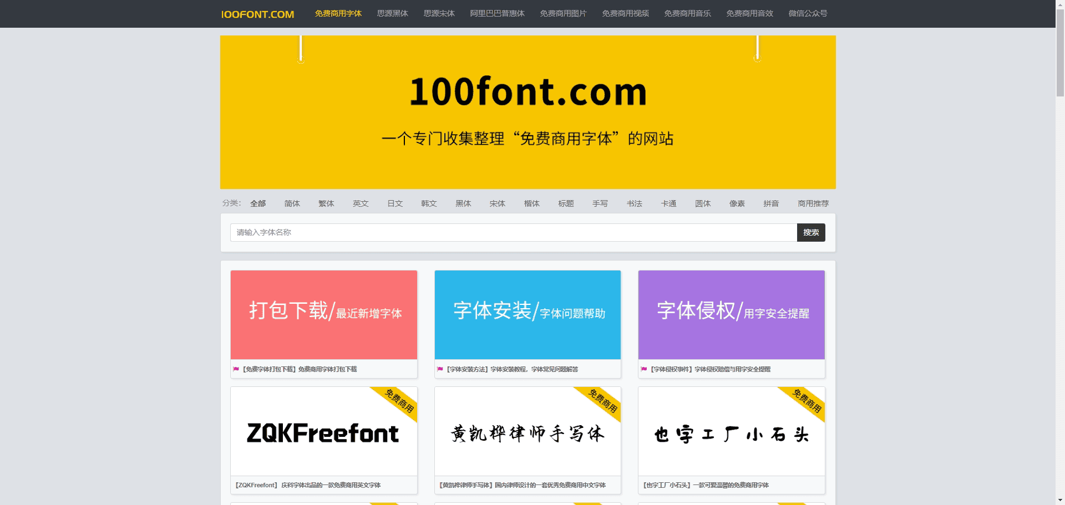
Task: Open 微信公众号 nav item
Action: click(808, 13)
